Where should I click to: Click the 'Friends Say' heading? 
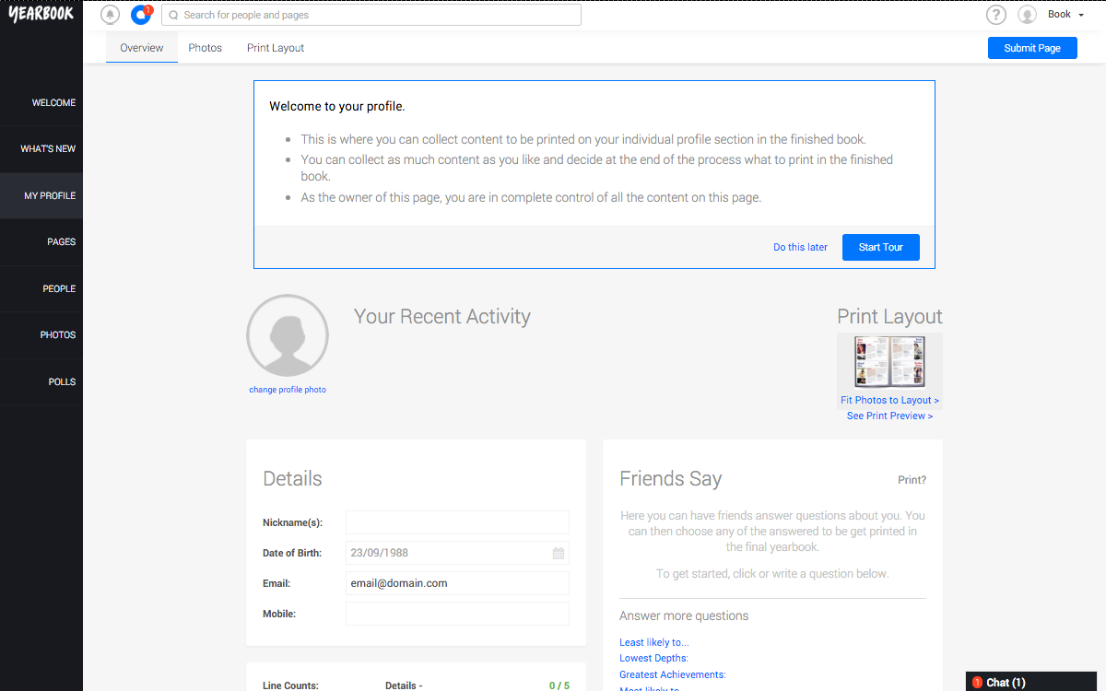coord(671,479)
